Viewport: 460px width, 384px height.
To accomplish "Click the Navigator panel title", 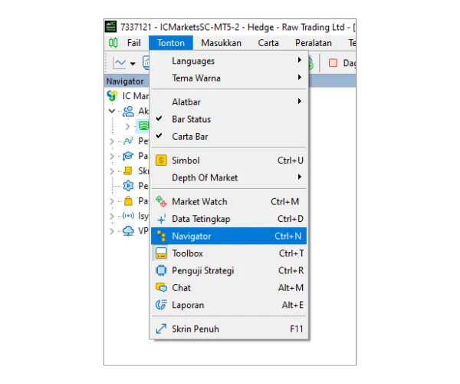I will pos(125,81).
